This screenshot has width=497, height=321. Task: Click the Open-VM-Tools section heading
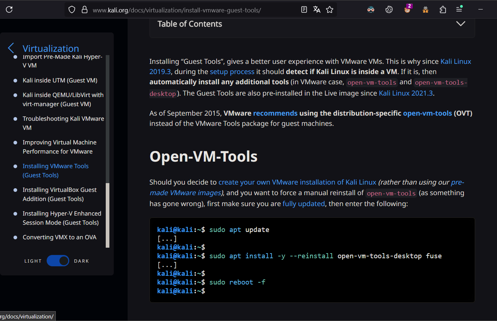[203, 156]
